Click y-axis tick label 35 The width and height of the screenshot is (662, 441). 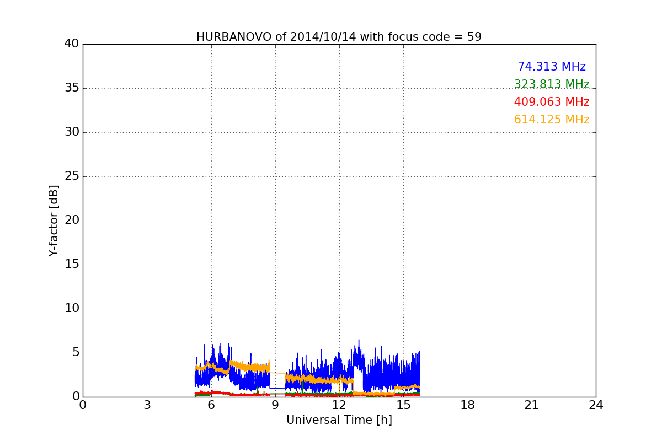point(72,88)
